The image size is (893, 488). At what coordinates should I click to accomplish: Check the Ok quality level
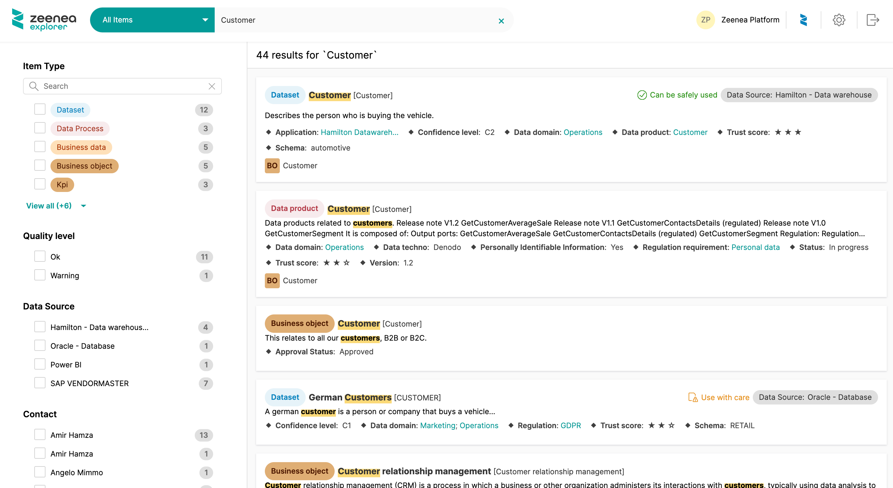40,256
